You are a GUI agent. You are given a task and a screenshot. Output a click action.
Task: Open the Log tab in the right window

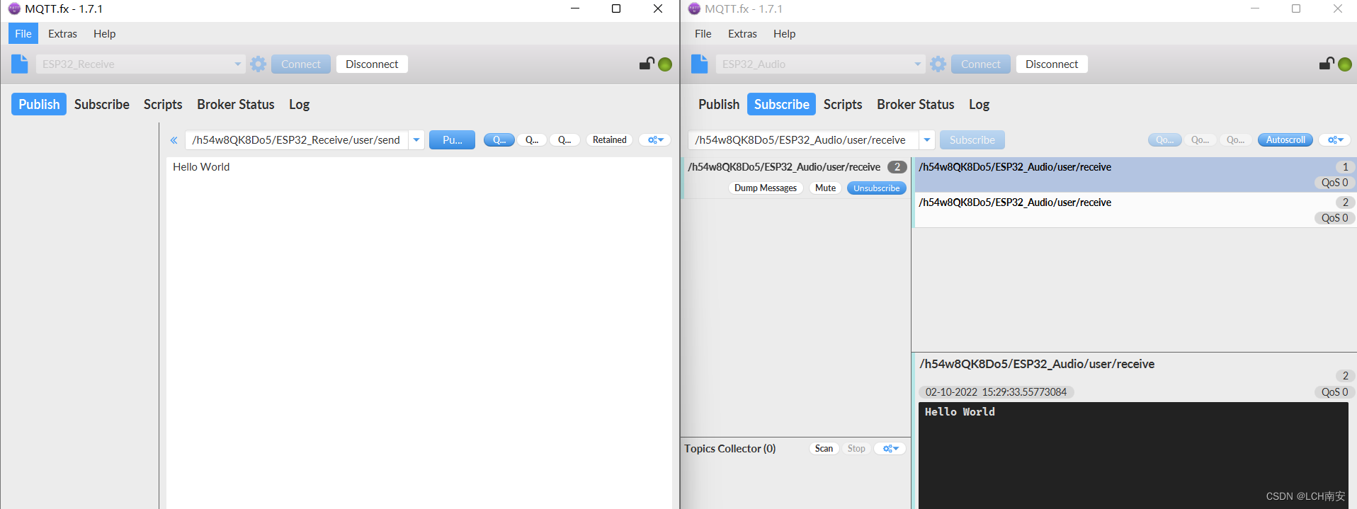click(x=979, y=104)
